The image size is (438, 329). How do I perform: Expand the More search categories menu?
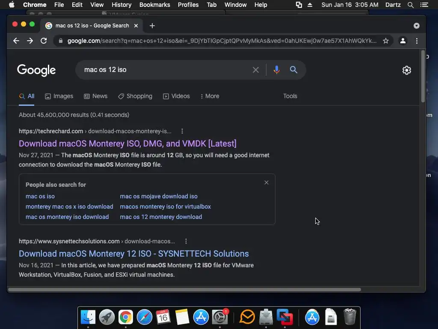(x=210, y=96)
